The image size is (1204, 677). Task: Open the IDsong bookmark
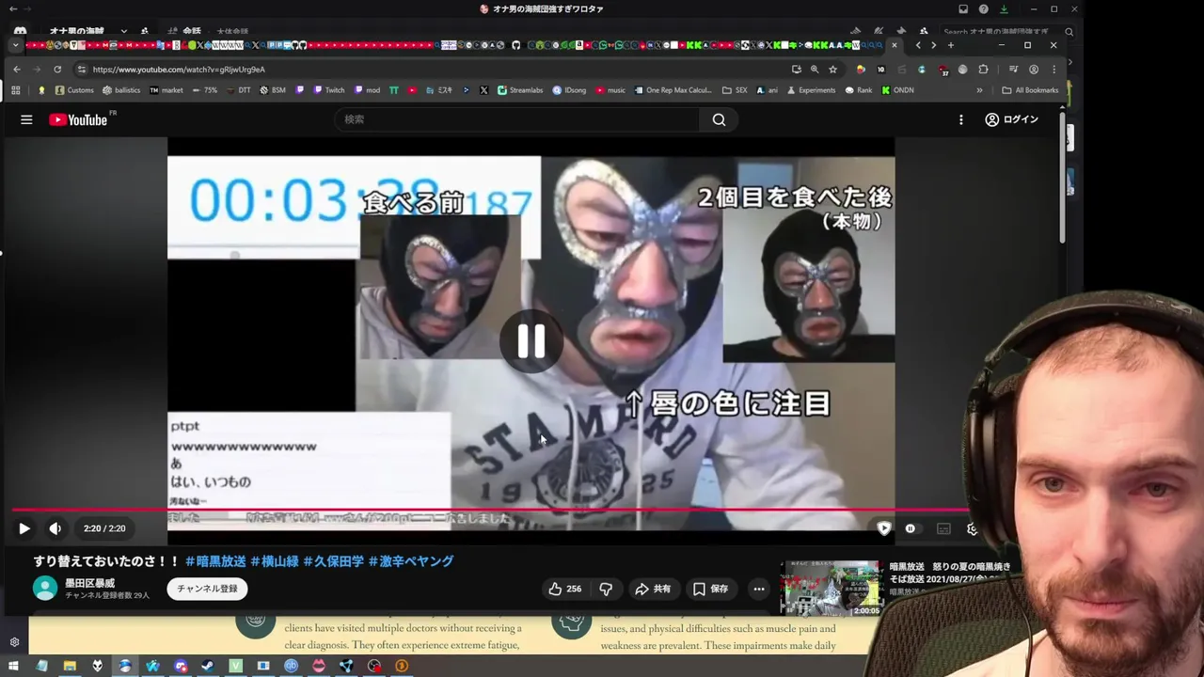point(569,90)
